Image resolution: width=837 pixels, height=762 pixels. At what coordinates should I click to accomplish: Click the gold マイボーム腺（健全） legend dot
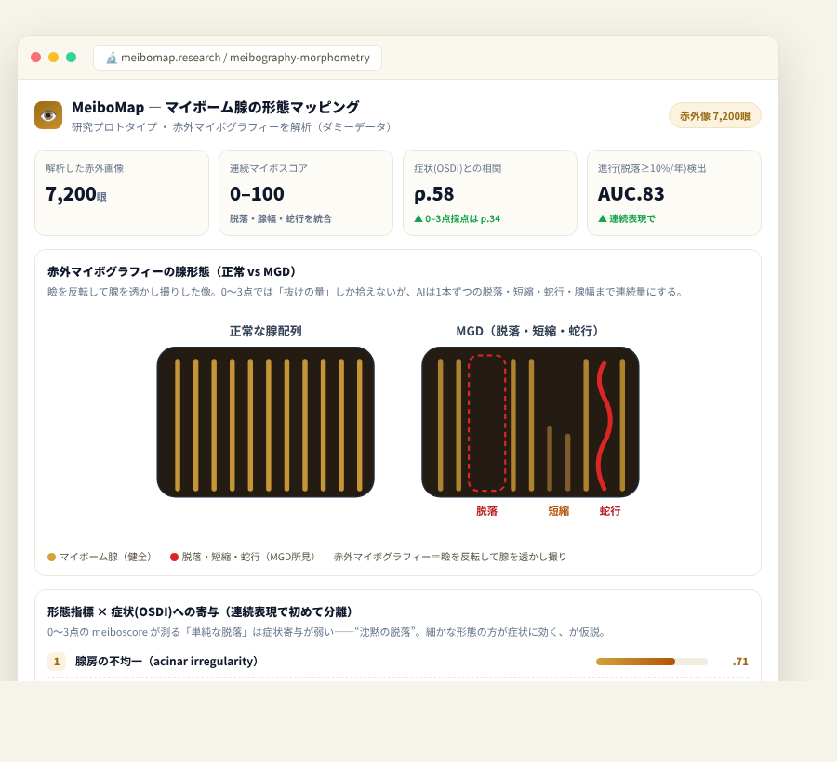tap(52, 557)
